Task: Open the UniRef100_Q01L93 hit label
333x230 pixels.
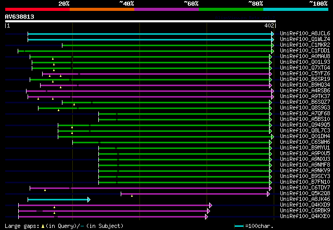Action: click(305, 62)
